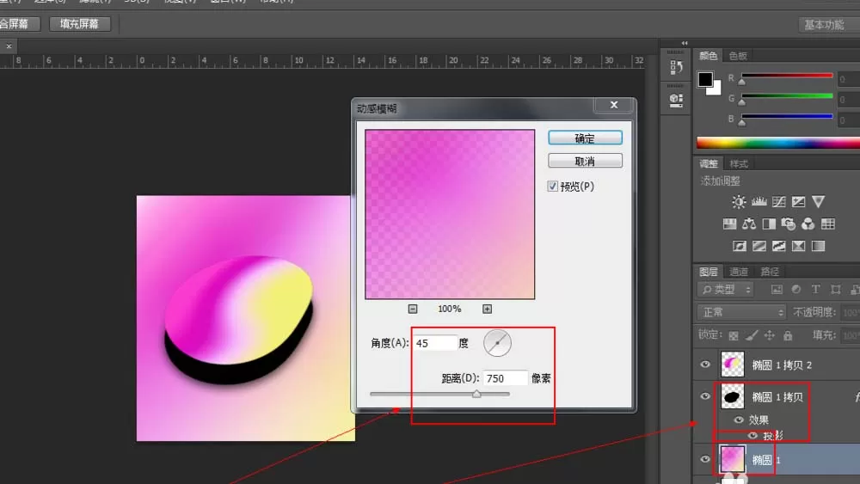Pick a color from the spectrum ramp

(x=778, y=143)
